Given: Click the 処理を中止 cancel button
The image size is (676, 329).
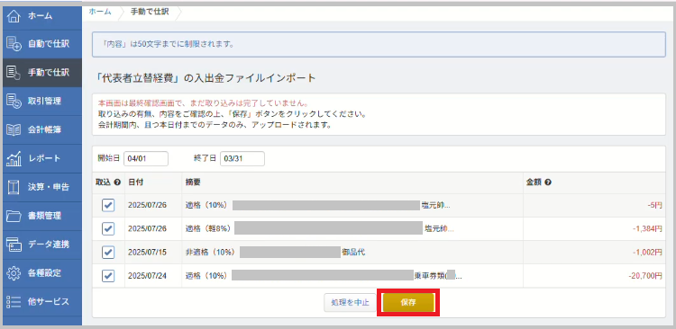Looking at the screenshot, I should [350, 302].
